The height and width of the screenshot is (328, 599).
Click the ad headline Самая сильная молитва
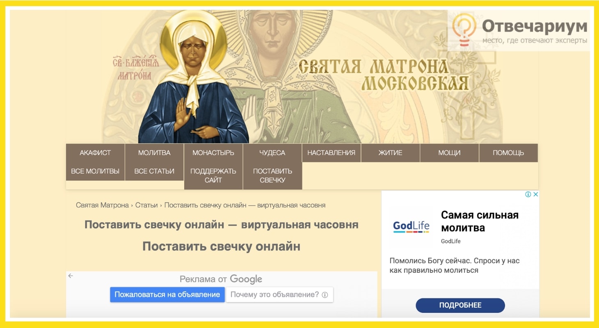[x=480, y=221]
